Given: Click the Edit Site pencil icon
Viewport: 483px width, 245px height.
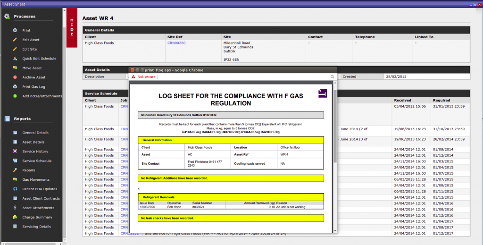Looking at the screenshot, I should [x=15, y=49].
